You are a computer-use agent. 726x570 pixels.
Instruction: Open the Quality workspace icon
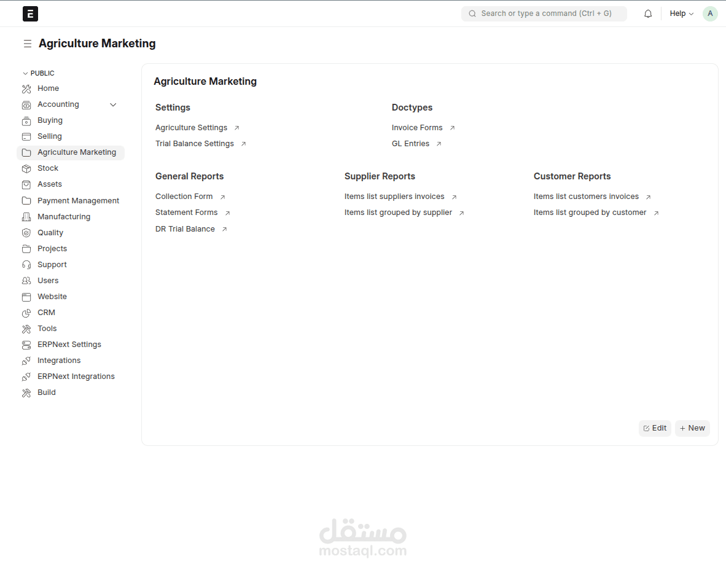pos(27,232)
